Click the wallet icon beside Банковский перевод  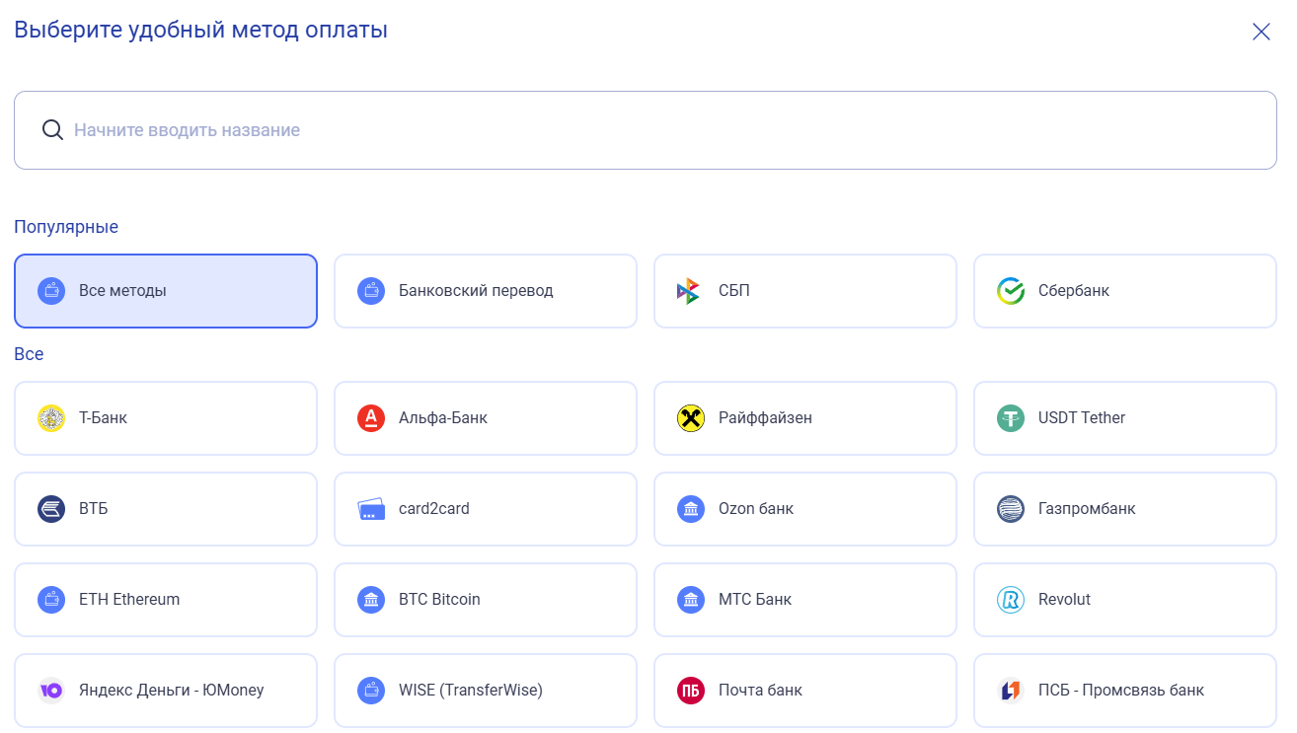coord(371,291)
